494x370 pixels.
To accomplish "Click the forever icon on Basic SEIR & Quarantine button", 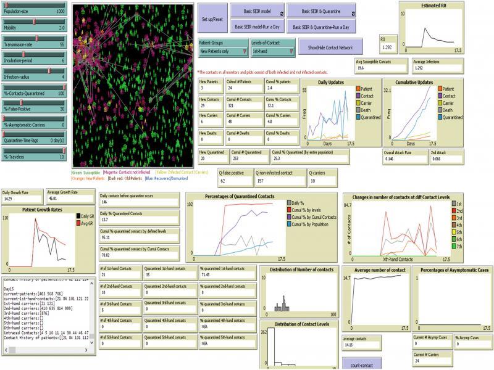I will (x=354, y=13).
